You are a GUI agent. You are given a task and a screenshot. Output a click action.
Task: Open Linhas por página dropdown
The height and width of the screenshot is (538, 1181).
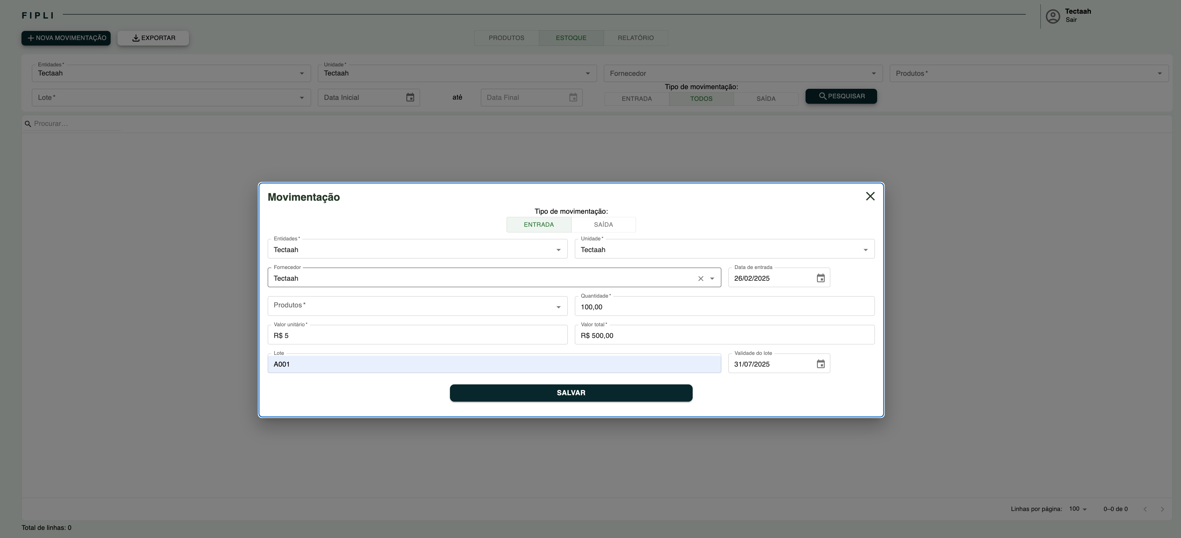(x=1078, y=509)
